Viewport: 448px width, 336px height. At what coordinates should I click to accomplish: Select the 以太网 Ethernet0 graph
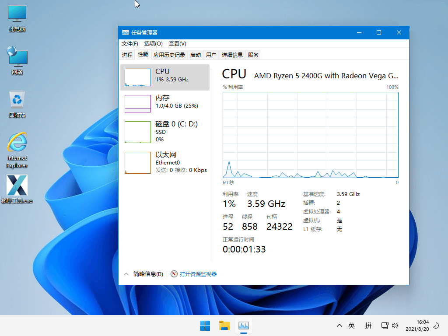point(165,162)
